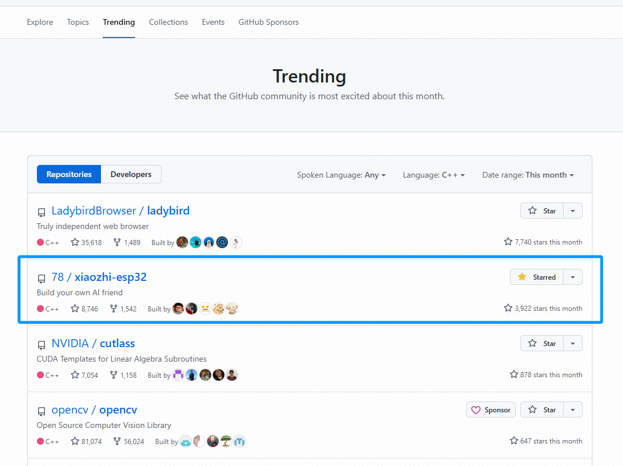Click the '7,740 stars this month' text
This screenshot has height=466, width=623.
click(549, 242)
